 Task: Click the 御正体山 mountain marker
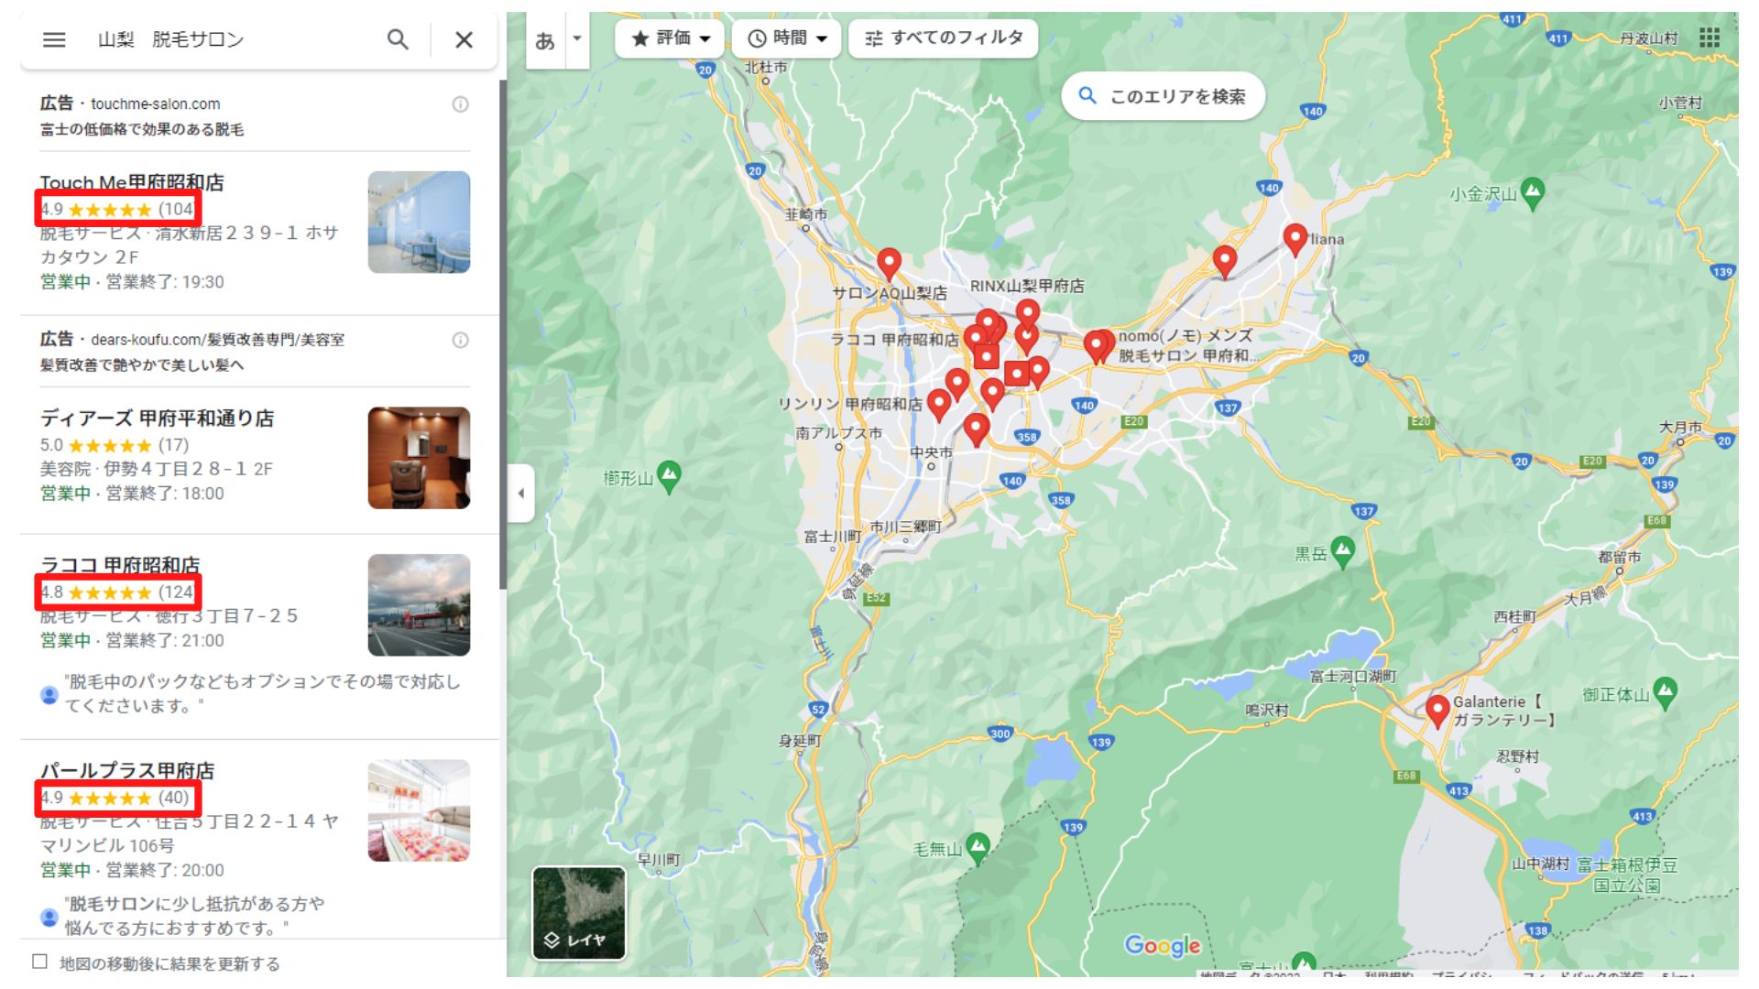(1666, 693)
